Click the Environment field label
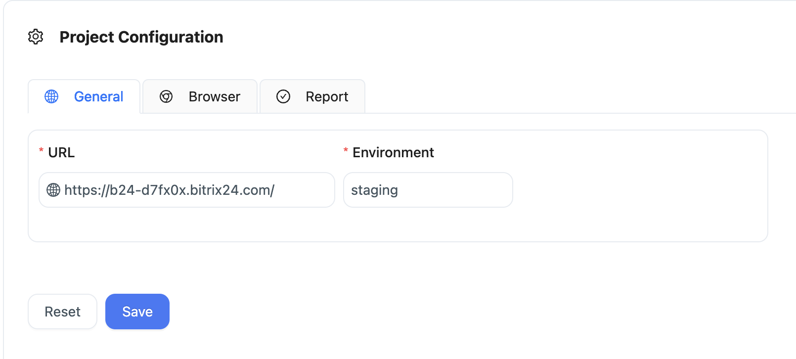Screen dimensions: 796x359 point(393,152)
